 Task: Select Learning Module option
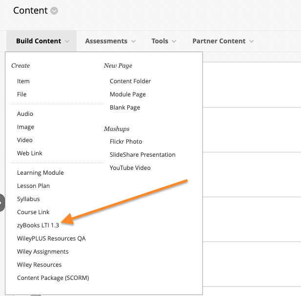40,173
